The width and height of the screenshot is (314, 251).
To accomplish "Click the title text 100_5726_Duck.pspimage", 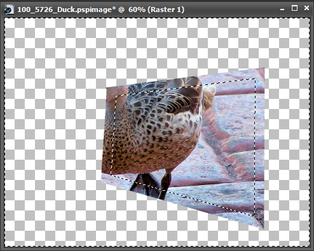I will pos(67,10).
